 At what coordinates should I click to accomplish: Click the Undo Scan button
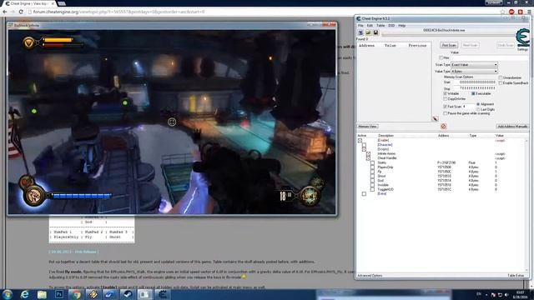click(506, 45)
